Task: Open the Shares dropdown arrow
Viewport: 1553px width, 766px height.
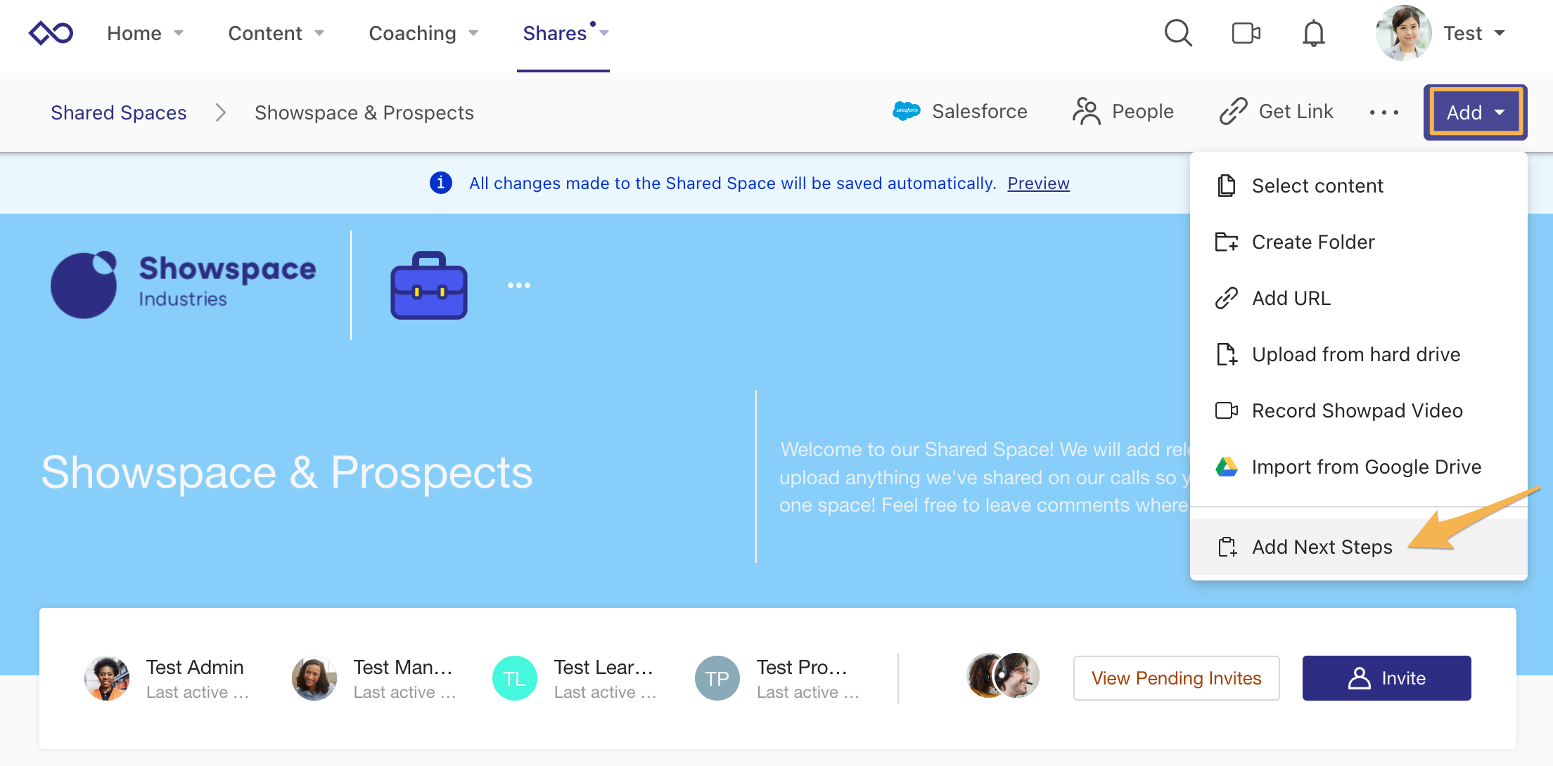Action: click(x=605, y=33)
